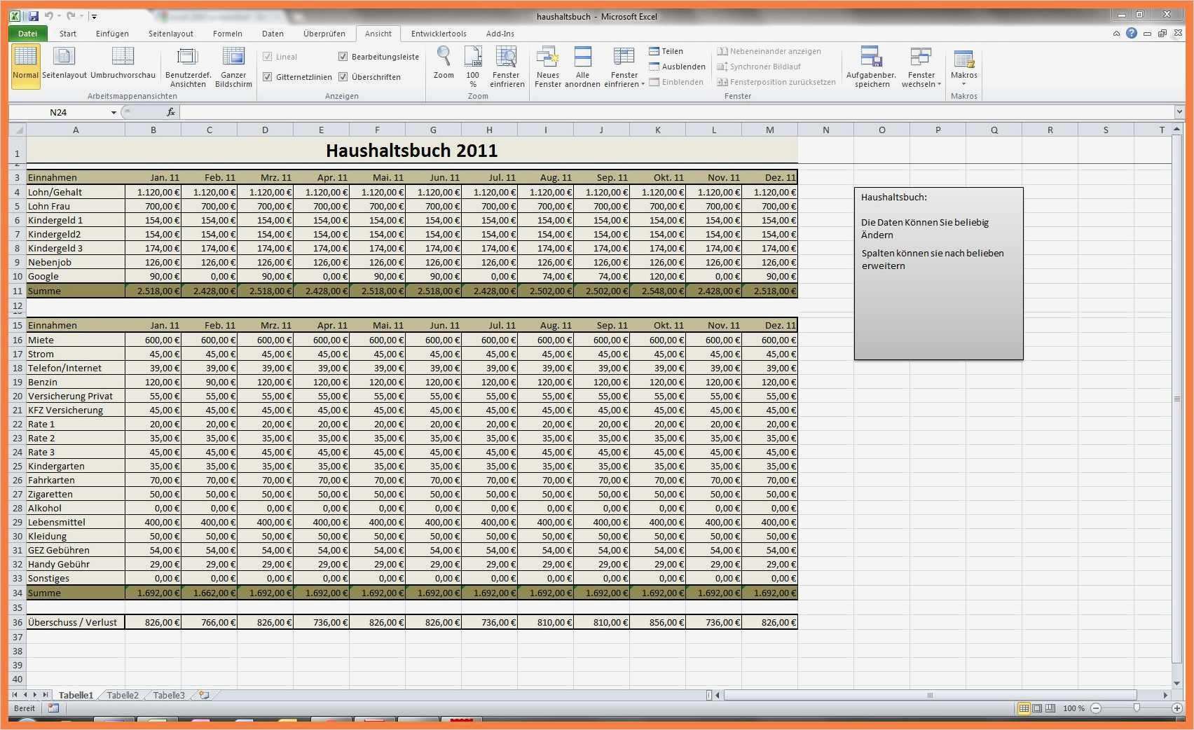Uncheck the Gitternetzlinien checkbox
Screen dimensions: 1194x730
[268, 77]
